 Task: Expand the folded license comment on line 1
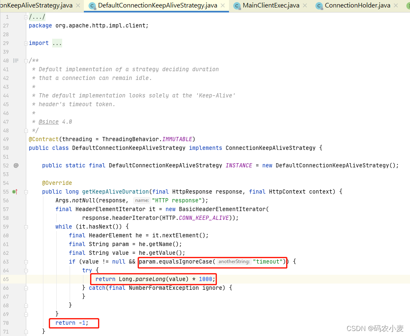click(26, 17)
